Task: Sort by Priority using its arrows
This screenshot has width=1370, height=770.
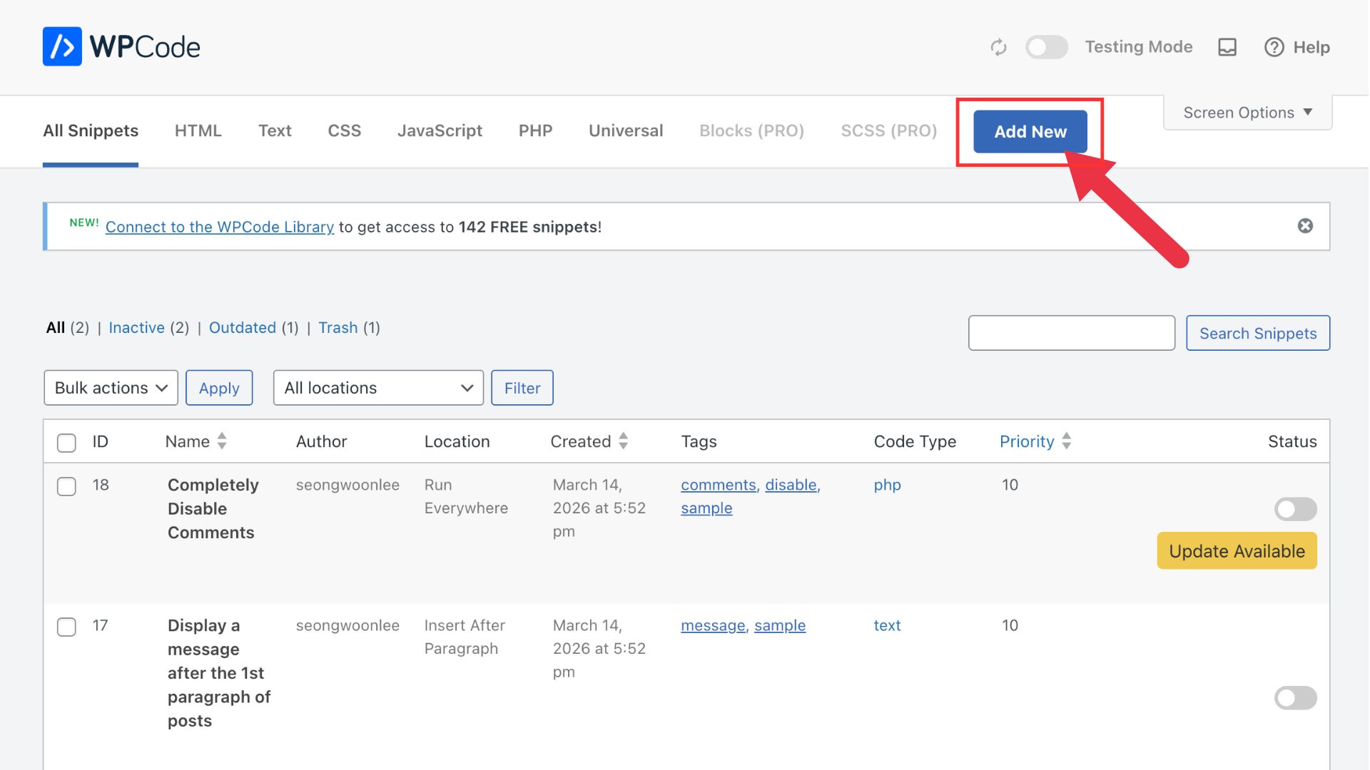Action: pyautogui.click(x=1067, y=441)
